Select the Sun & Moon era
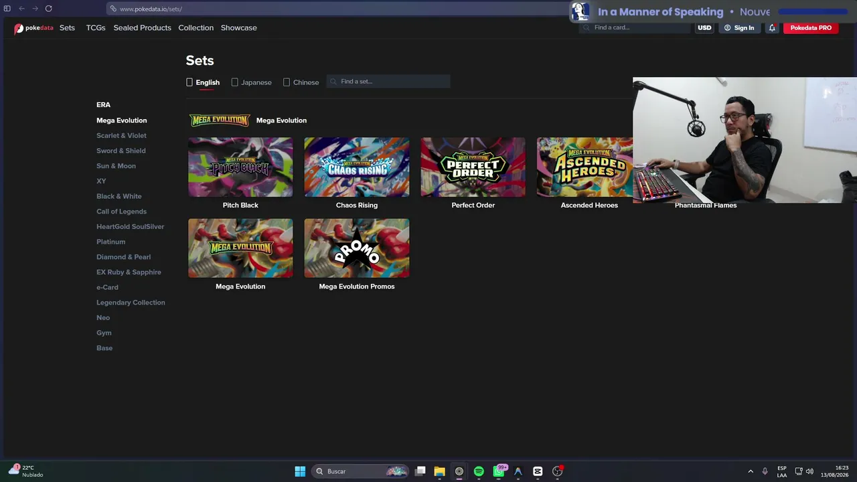 [x=116, y=166]
